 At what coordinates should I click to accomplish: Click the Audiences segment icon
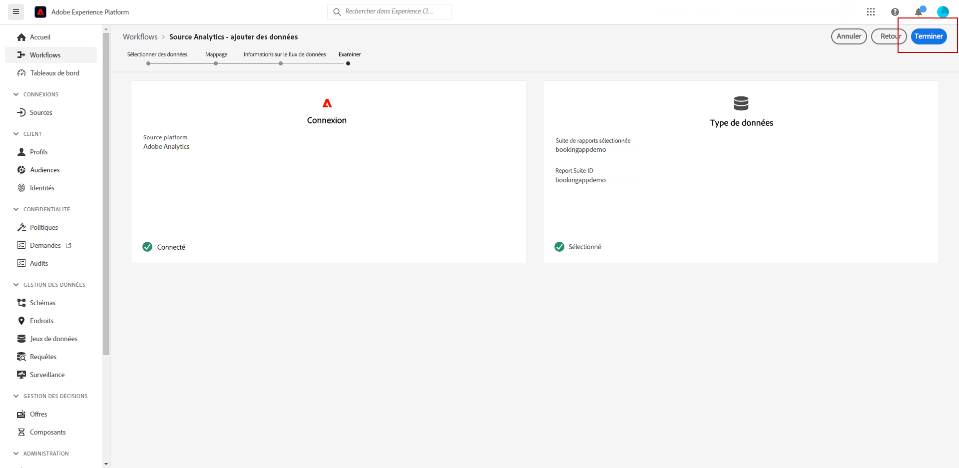pyautogui.click(x=21, y=170)
